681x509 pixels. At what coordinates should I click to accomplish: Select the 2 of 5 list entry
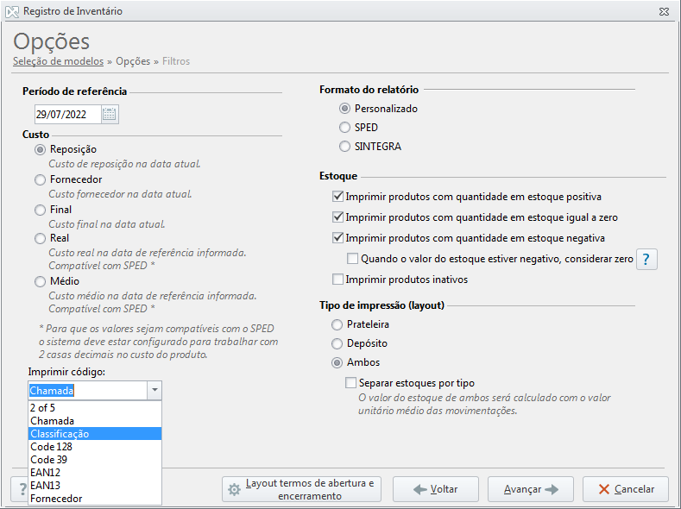coord(95,408)
